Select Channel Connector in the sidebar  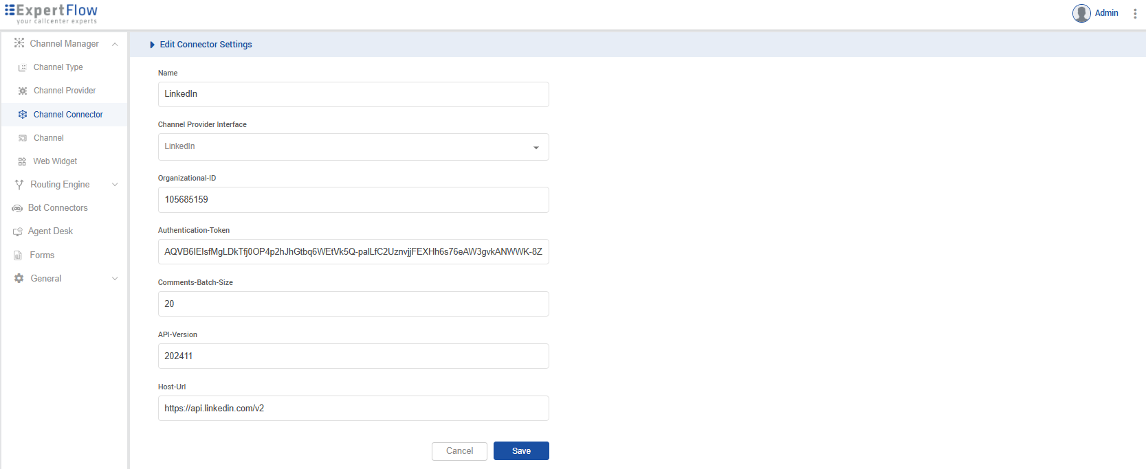(x=67, y=115)
